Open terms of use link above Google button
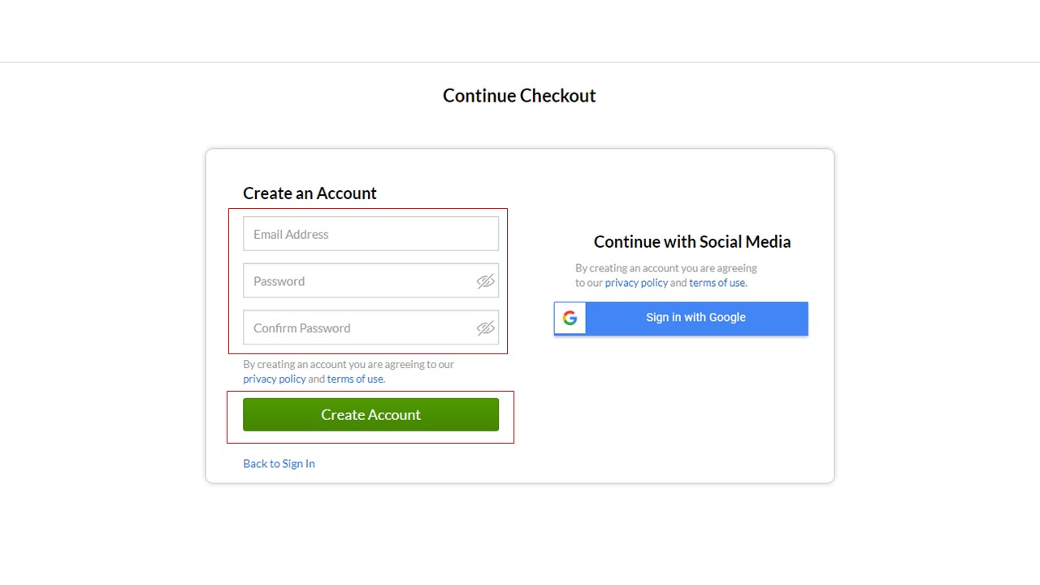This screenshot has height=585, width=1040. 717,283
